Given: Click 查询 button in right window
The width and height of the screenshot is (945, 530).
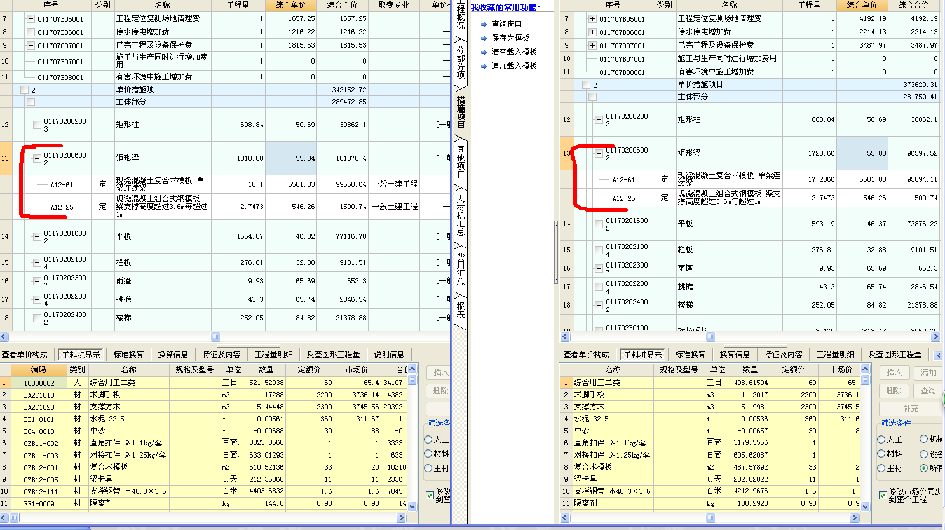Looking at the screenshot, I should 929,390.
